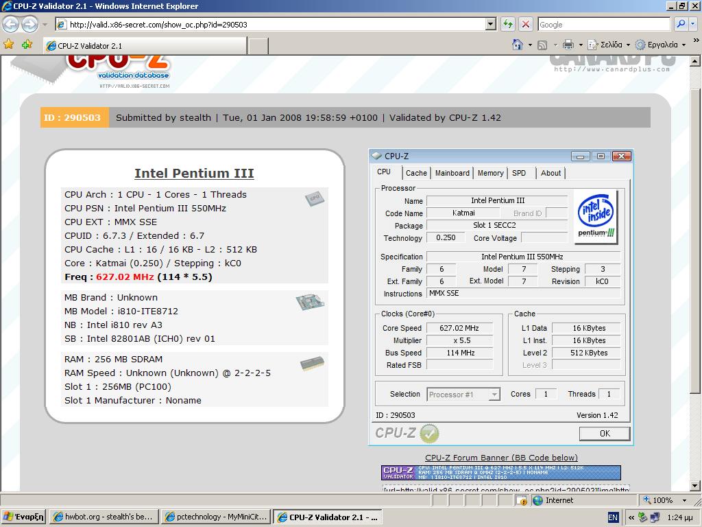The width and height of the screenshot is (702, 527).
Task: Open the Favorites Center star icon
Action: pyautogui.click(x=8, y=45)
